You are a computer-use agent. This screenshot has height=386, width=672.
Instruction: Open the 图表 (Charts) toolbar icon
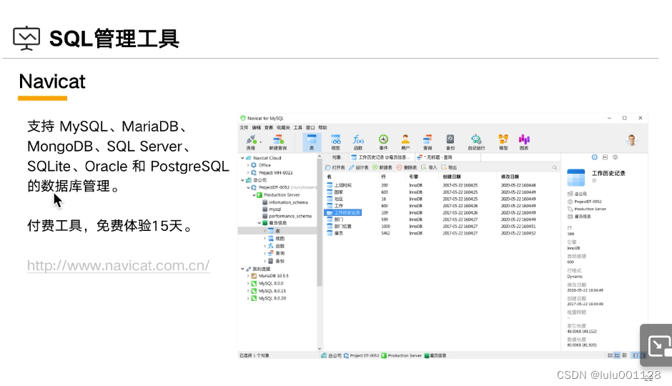point(524,142)
